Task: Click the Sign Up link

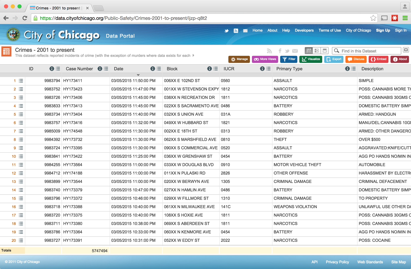Action: [383, 30]
